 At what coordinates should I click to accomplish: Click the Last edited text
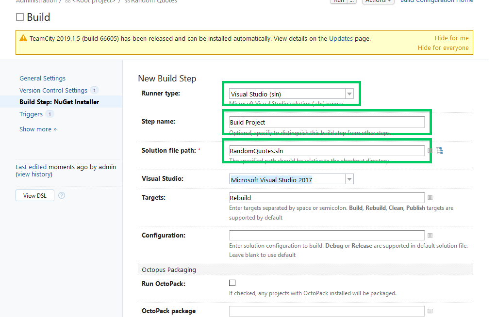tap(31, 167)
